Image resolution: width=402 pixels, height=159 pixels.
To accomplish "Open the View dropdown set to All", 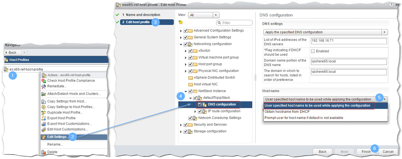I will (204, 15).
